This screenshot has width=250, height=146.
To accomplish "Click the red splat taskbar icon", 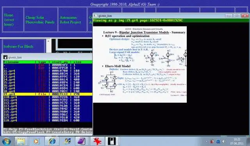I will [97, 141].
